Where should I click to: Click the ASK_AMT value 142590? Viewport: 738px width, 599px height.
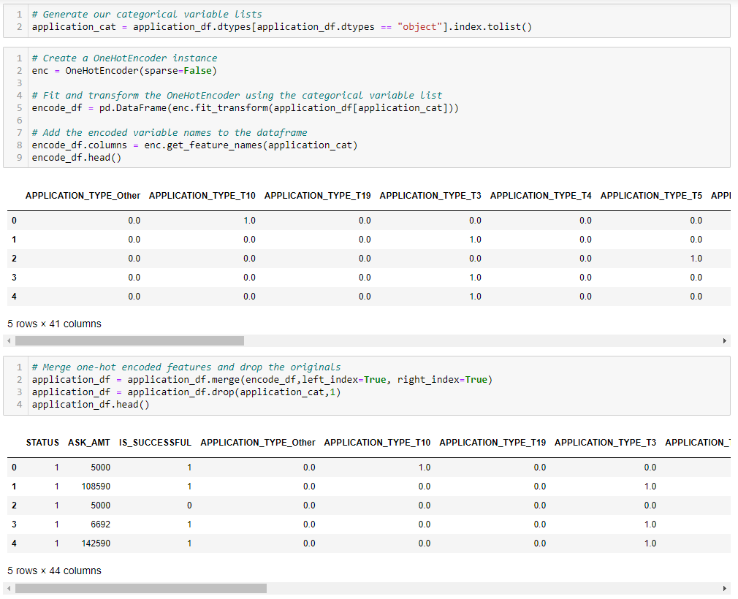tap(96, 543)
